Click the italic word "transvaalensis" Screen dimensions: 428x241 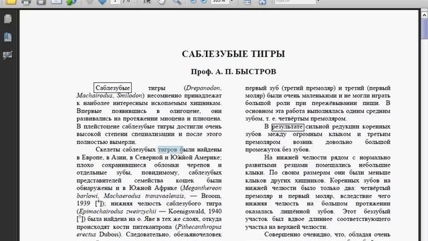point(165,196)
